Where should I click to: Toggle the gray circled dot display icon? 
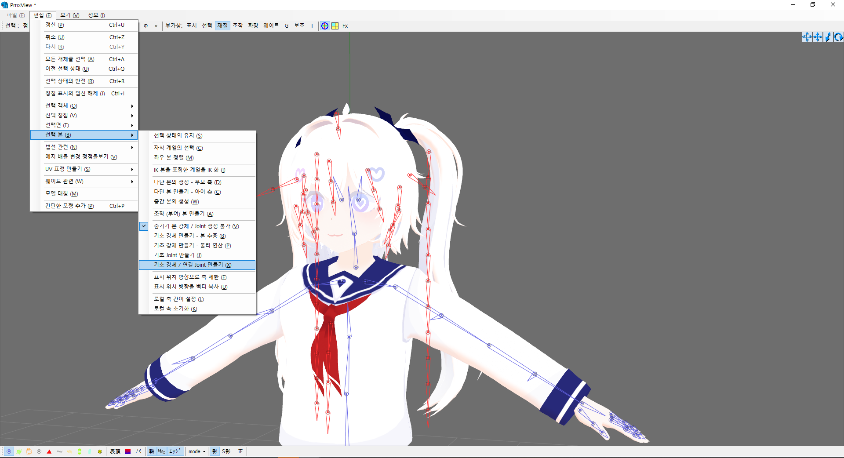click(39, 451)
